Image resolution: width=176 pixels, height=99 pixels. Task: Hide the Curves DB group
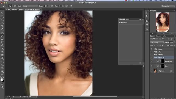151,57
